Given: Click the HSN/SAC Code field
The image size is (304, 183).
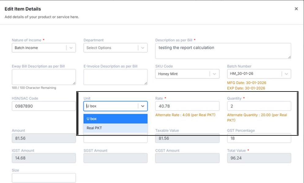Looking at the screenshot, I should click(x=44, y=106).
